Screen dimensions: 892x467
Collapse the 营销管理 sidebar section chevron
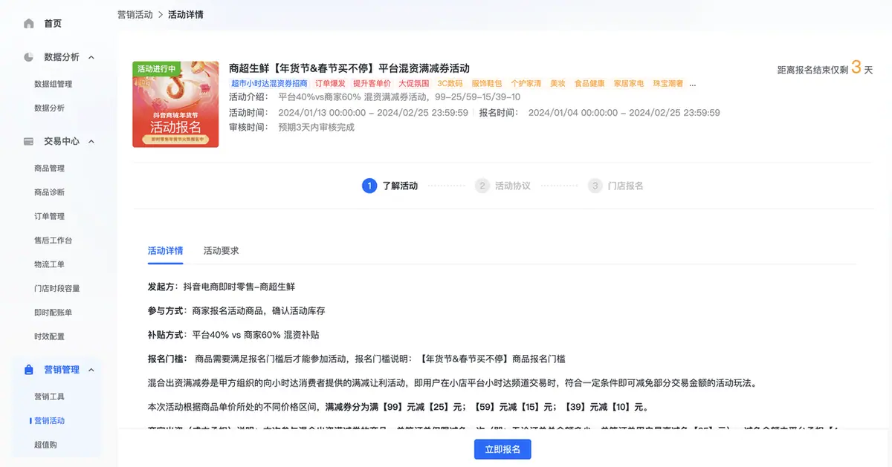pos(91,370)
